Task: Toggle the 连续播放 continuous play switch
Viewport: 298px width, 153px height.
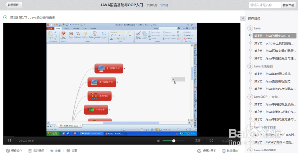Action: point(230,151)
